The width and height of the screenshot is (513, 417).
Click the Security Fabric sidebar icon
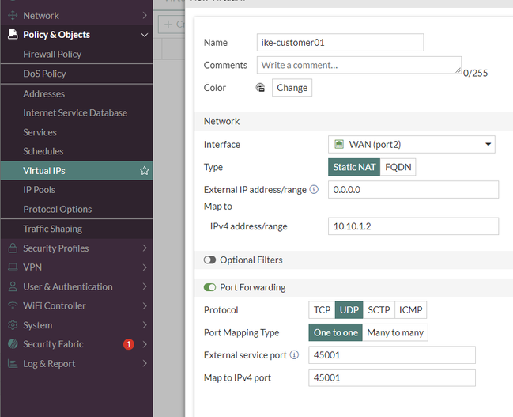click(x=13, y=344)
